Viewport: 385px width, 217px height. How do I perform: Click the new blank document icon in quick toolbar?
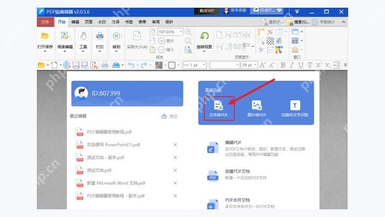pyautogui.click(x=54, y=65)
